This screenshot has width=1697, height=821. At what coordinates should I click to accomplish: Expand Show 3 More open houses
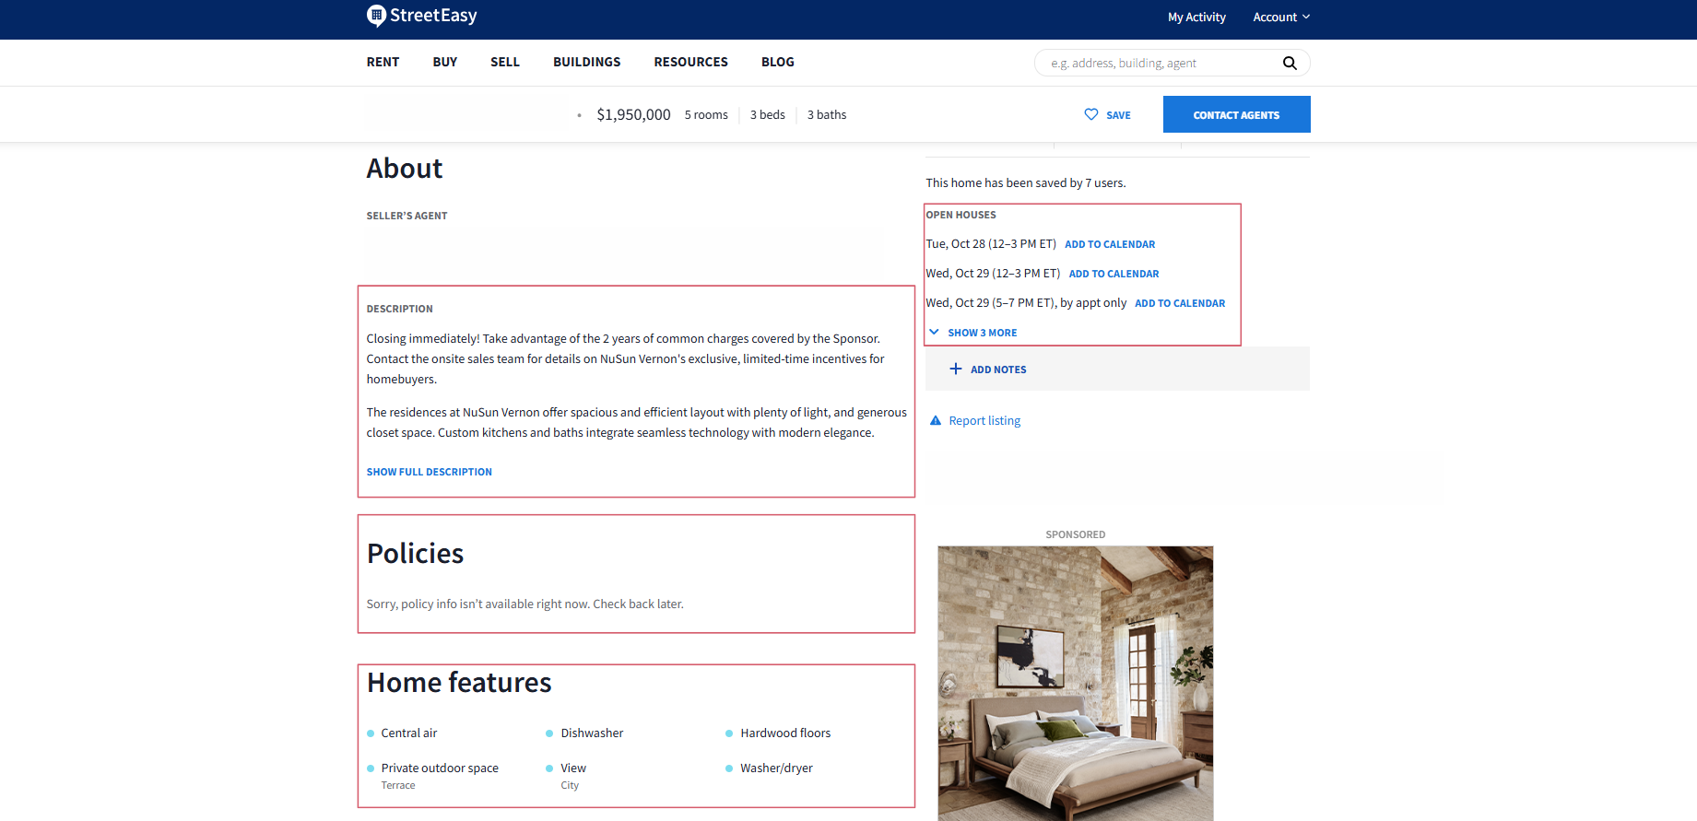(982, 333)
